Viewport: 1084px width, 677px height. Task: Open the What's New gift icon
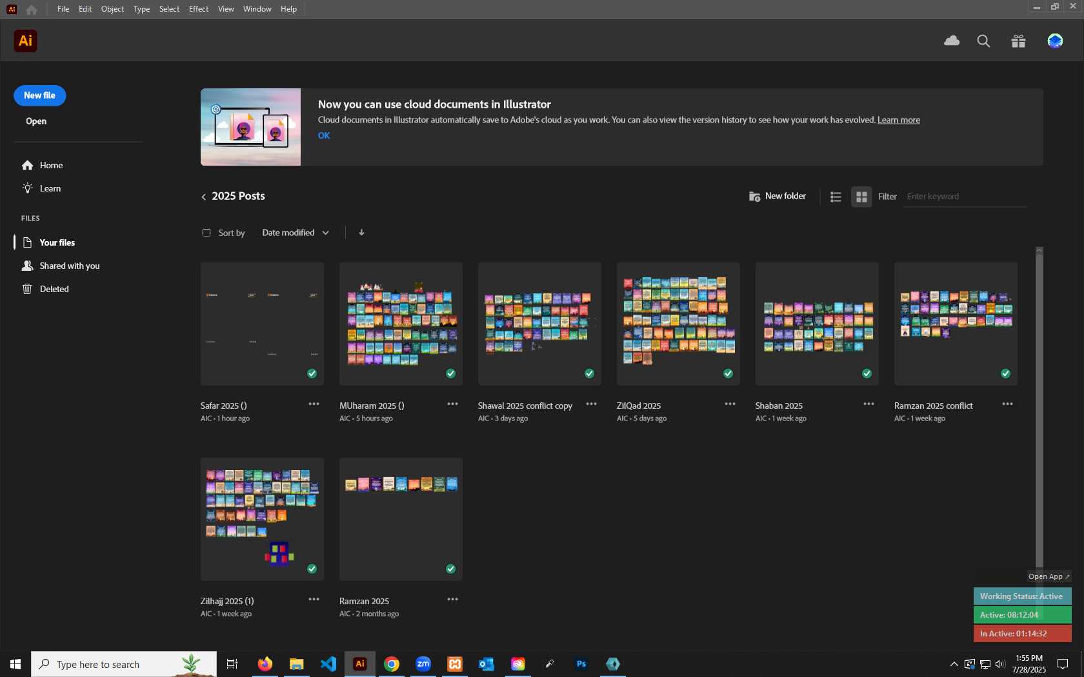pyautogui.click(x=1018, y=41)
